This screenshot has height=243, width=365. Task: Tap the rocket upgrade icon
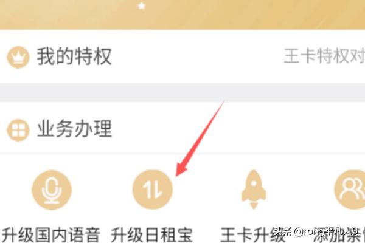(254, 190)
